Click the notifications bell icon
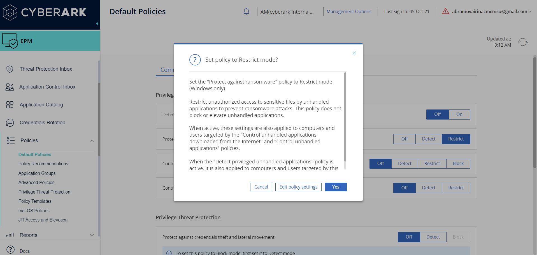Screen dimensions: 537x255 pyautogui.click(x=246, y=11)
